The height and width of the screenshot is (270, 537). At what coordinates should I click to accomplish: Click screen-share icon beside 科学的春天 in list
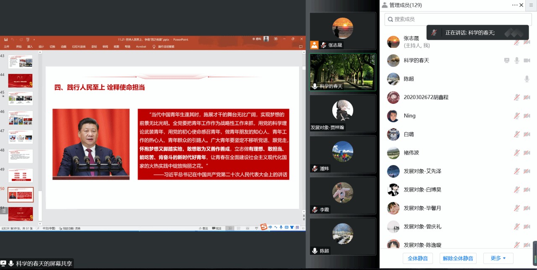point(507,60)
